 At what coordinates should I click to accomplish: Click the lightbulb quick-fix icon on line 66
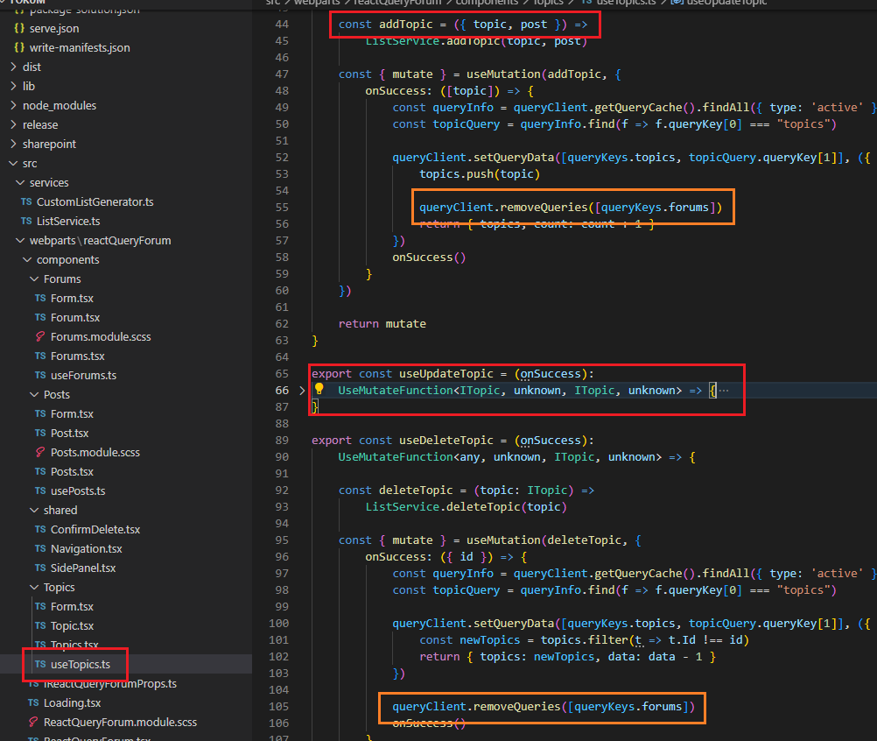point(319,390)
